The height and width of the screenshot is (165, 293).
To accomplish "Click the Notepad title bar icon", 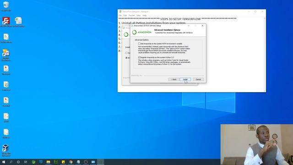I will (120, 11).
